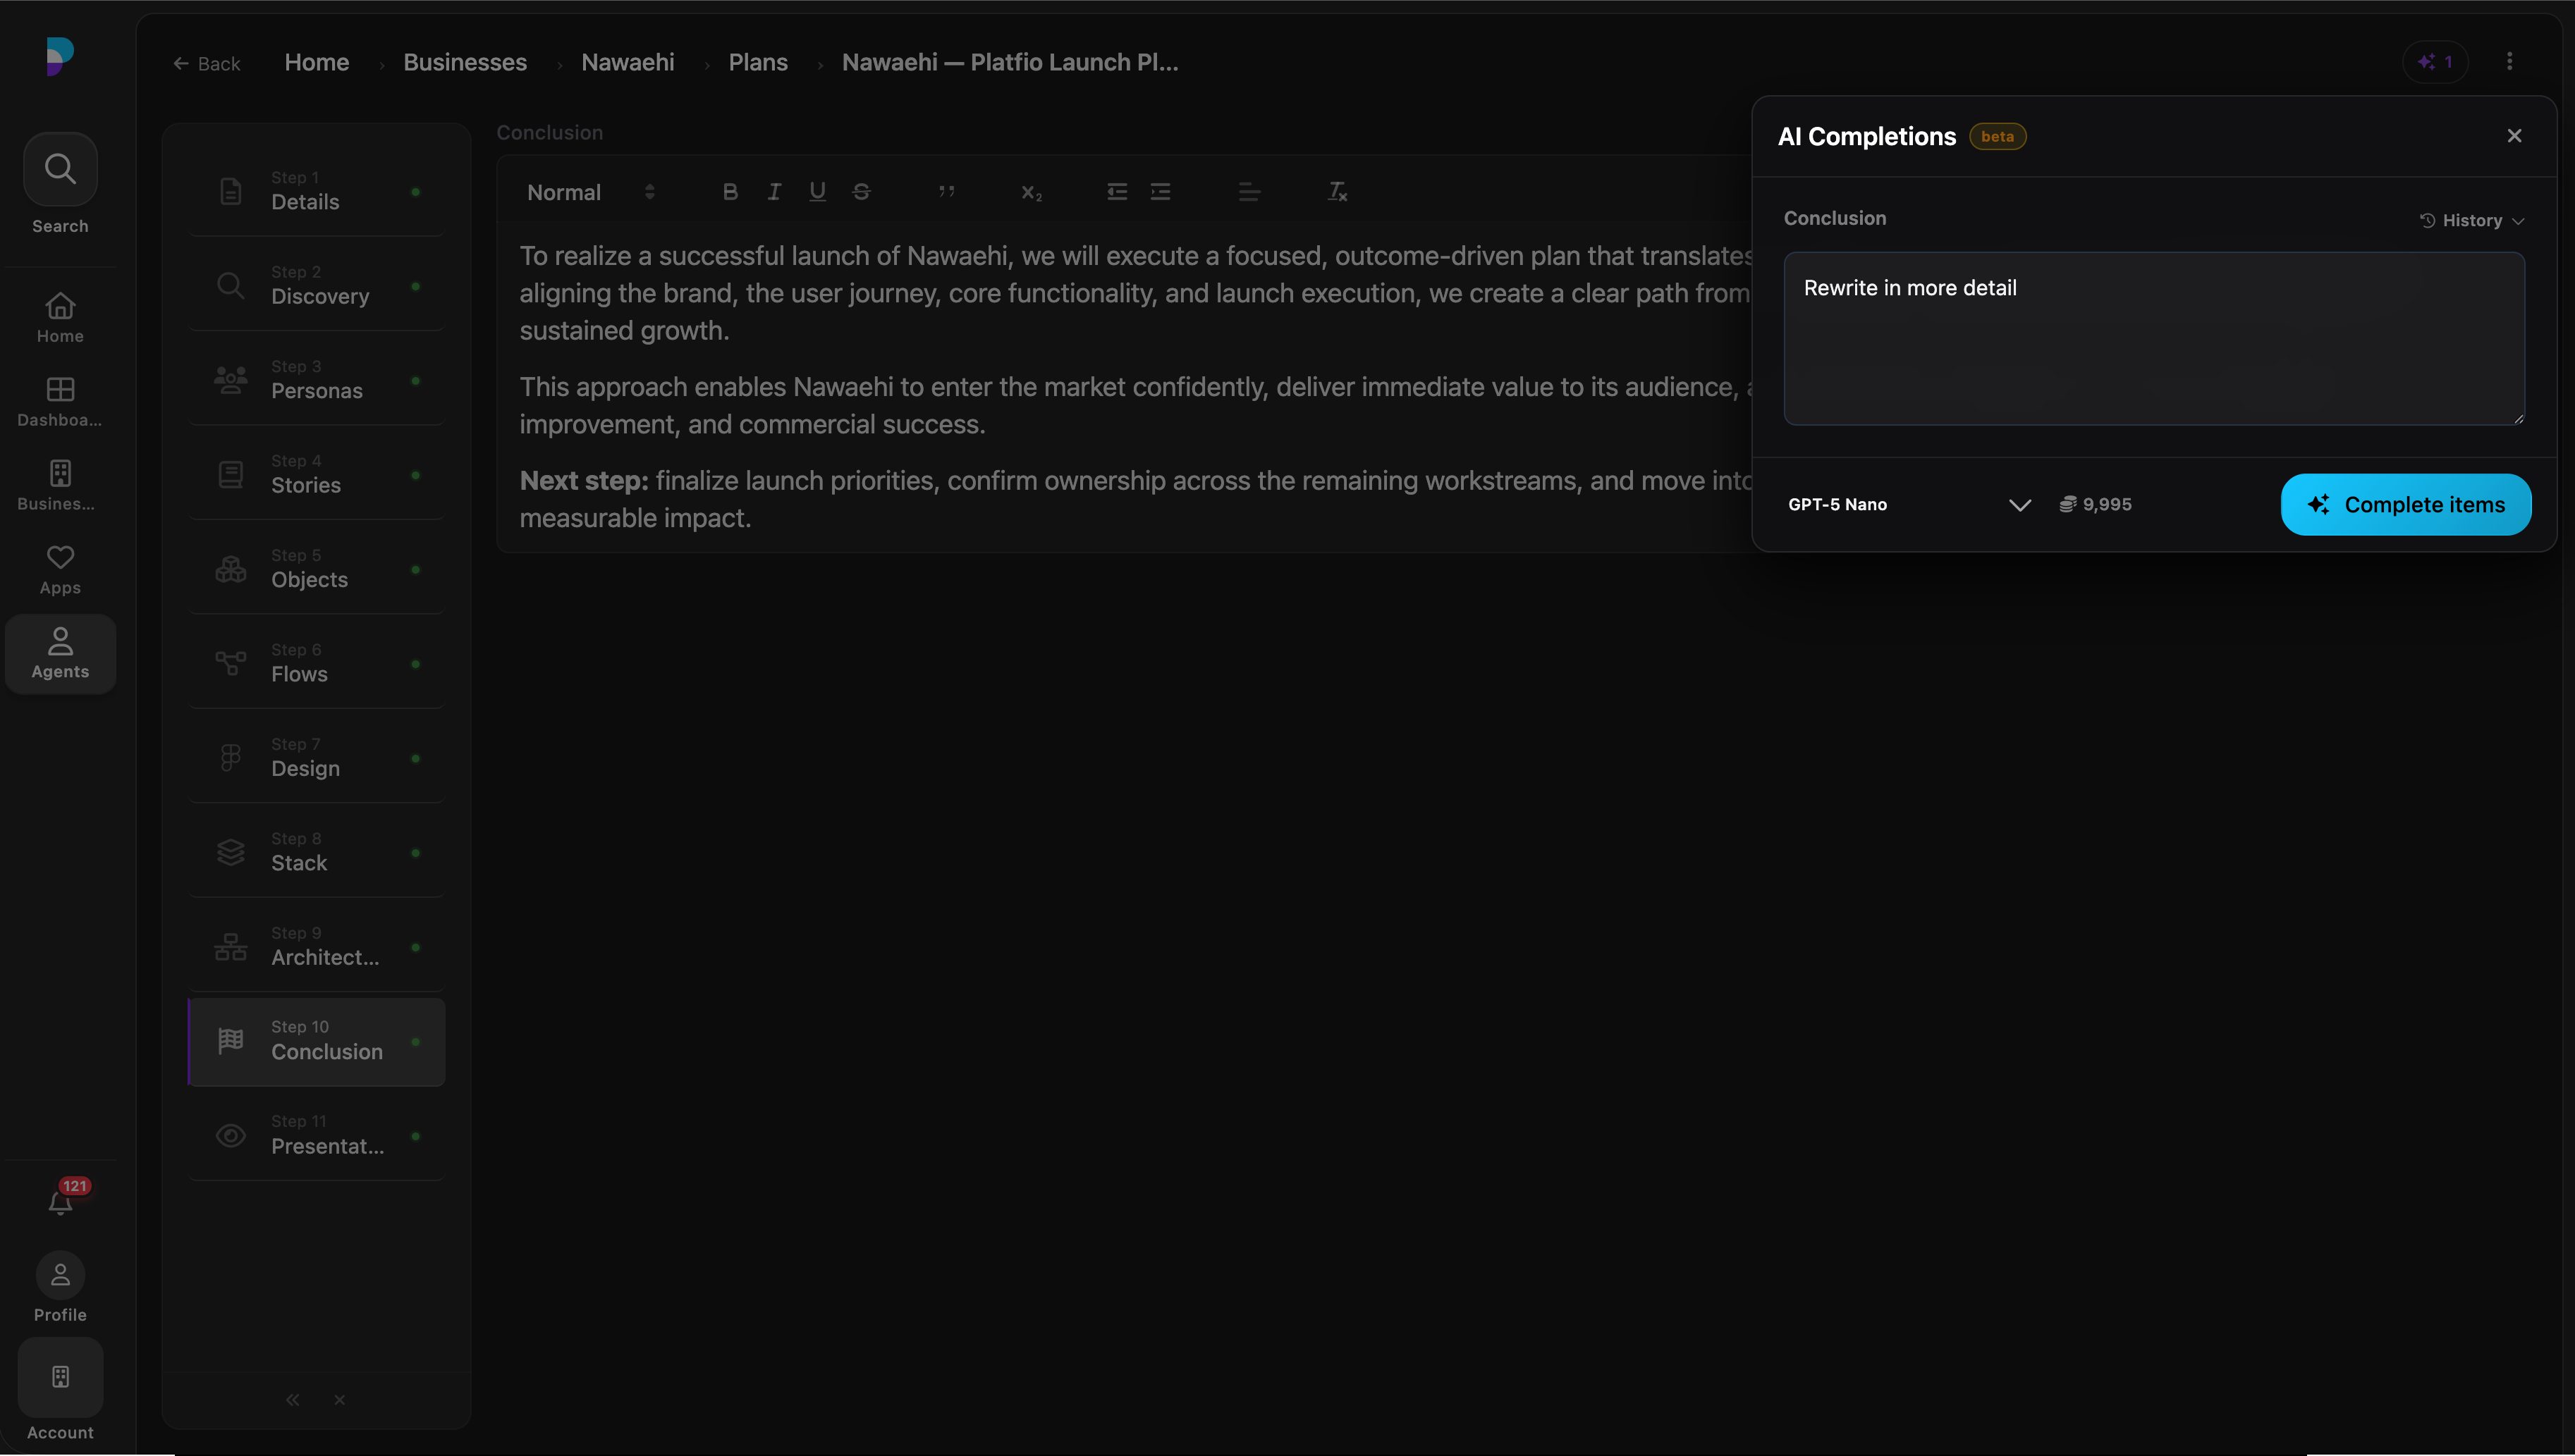Screen dimensions: 2575x1456
Task: Close the AI Completions panel
Action: point(2514,136)
